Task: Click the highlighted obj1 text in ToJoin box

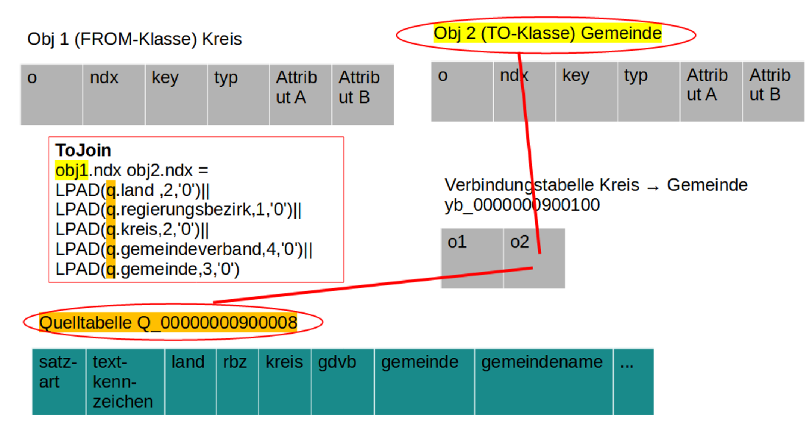Action: click(71, 169)
